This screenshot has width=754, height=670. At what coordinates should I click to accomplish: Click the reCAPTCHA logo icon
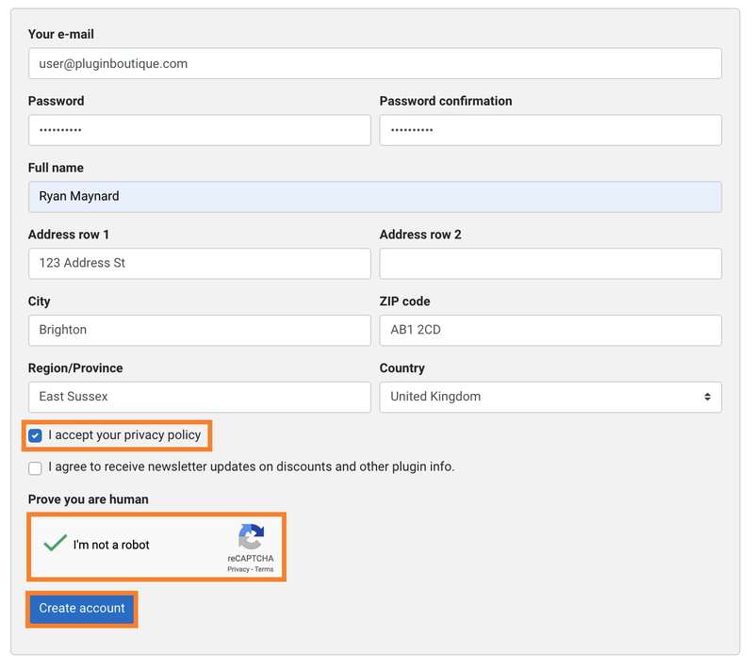[251, 537]
